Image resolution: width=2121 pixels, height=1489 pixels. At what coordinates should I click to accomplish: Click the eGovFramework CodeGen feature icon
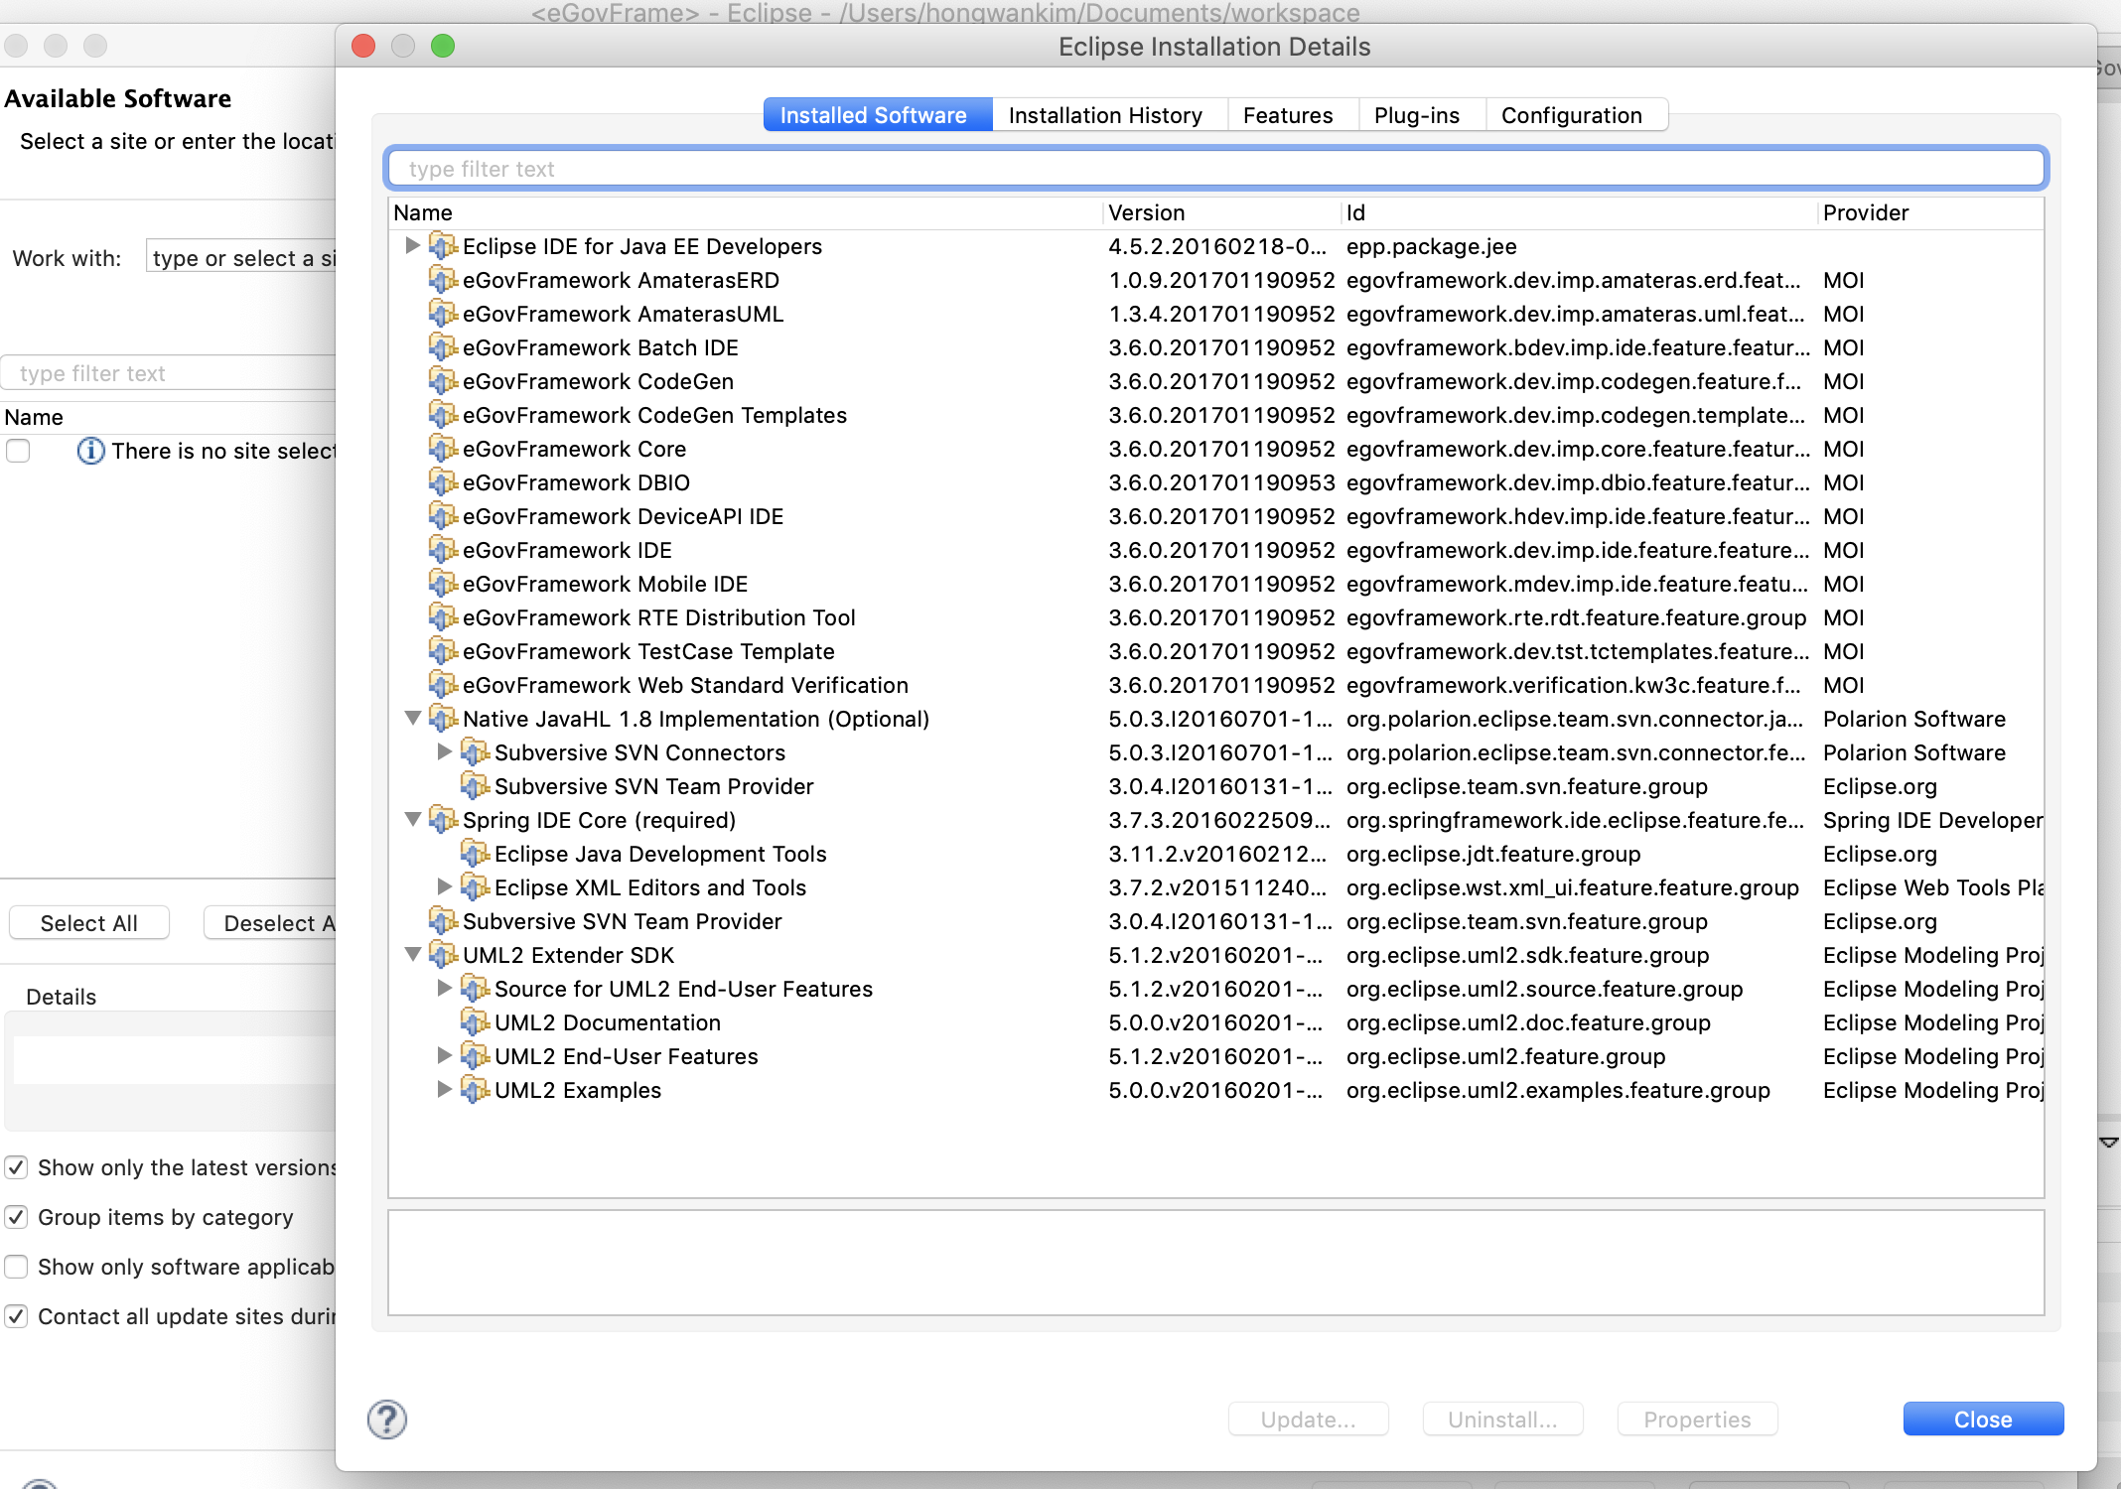coord(443,381)
